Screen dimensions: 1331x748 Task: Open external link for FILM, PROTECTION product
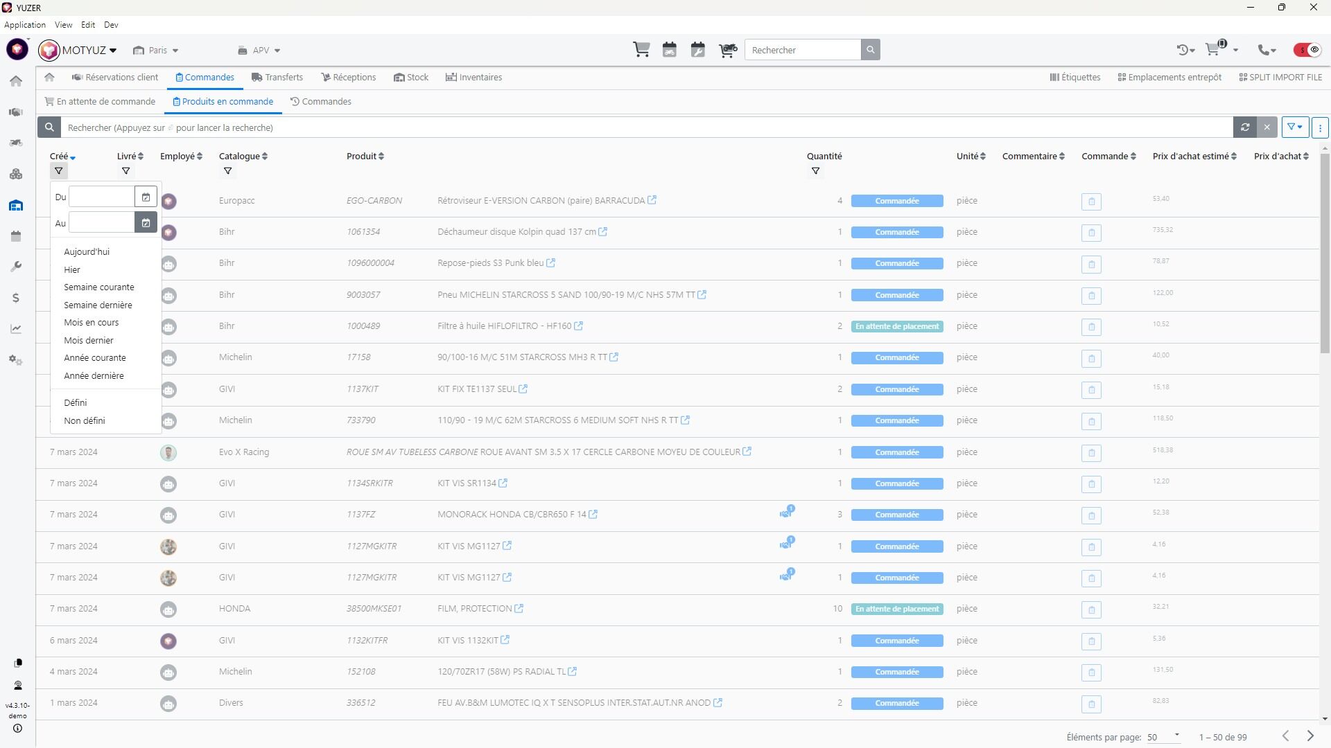[x=519, y=609]
